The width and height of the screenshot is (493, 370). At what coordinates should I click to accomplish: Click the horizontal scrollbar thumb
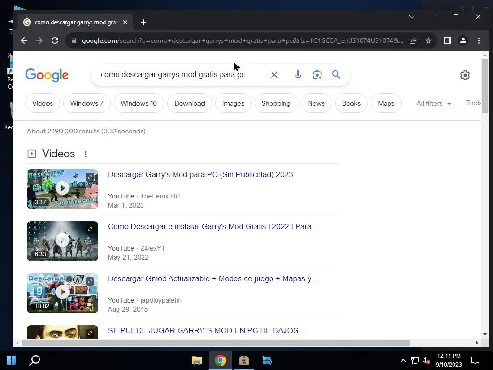point(216,343)
